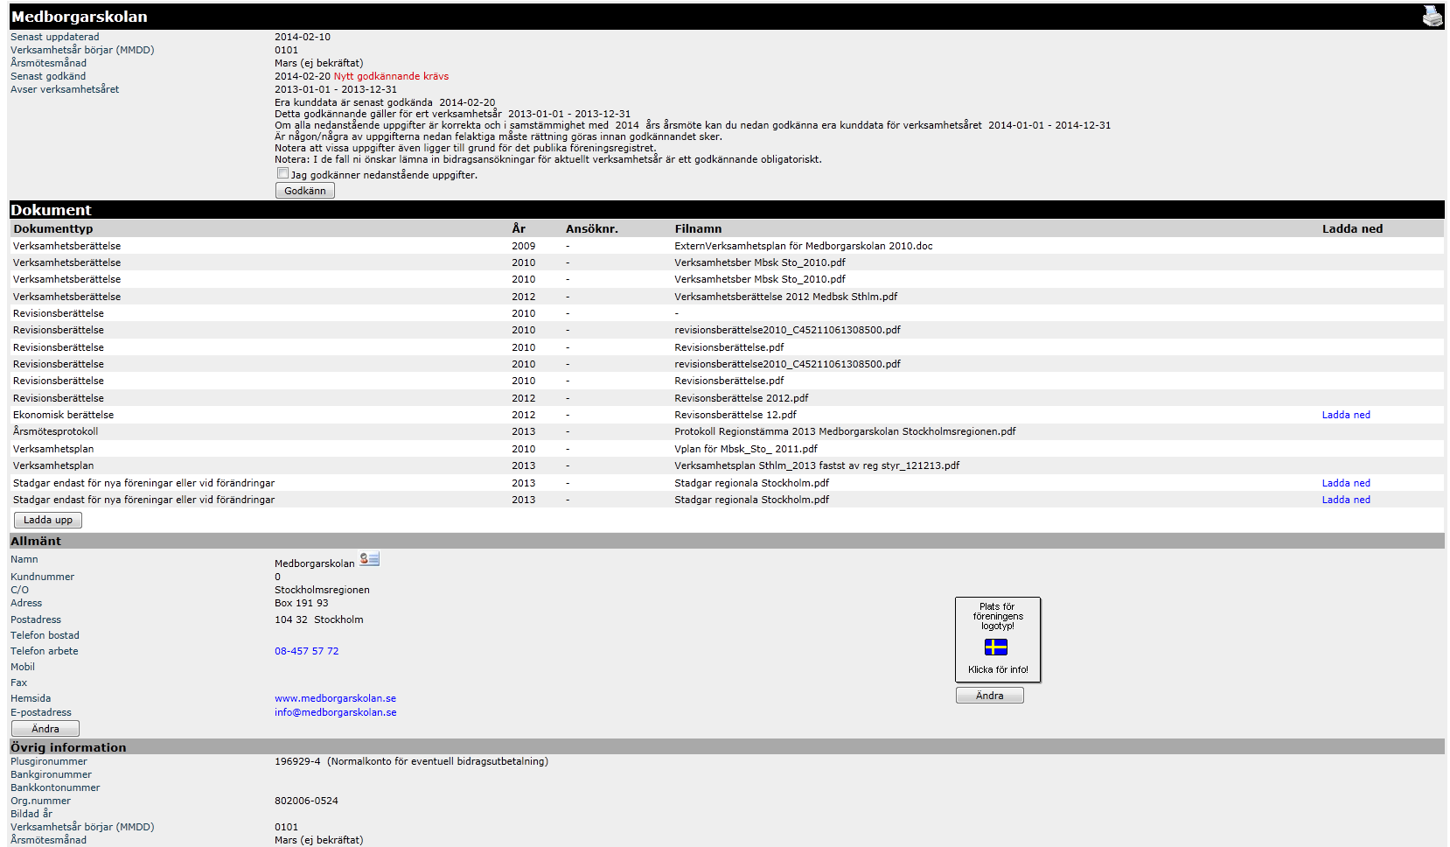The width and height of the screenshot is (1450, 847).
Task: Select 'Vplan för Mbsk_Sto_ 2011.pdf'
Action: tap(745, 449)
